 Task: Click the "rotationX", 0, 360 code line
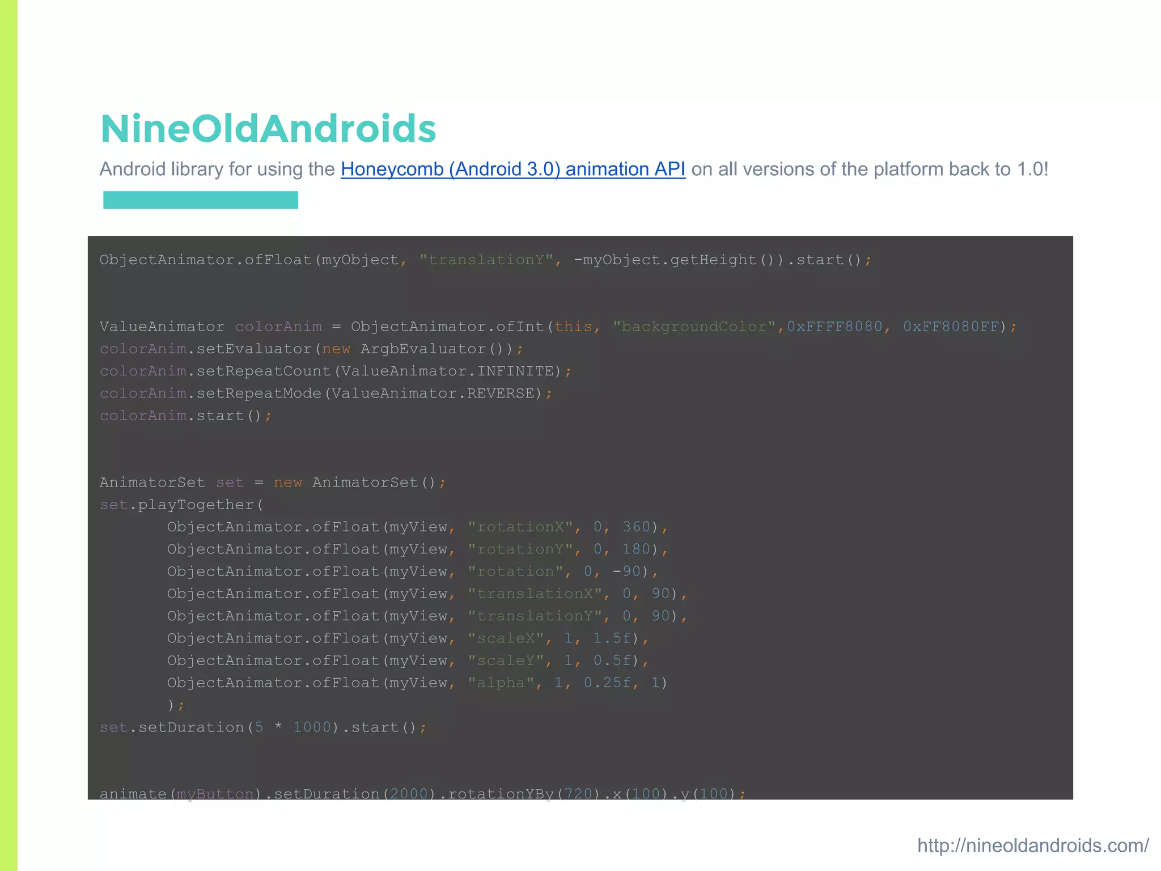tap(418, 527)
